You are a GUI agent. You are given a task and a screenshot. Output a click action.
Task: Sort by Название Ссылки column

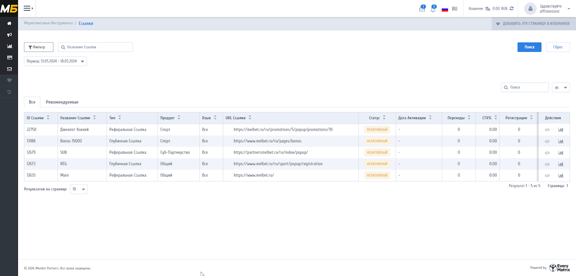point(94,118)
